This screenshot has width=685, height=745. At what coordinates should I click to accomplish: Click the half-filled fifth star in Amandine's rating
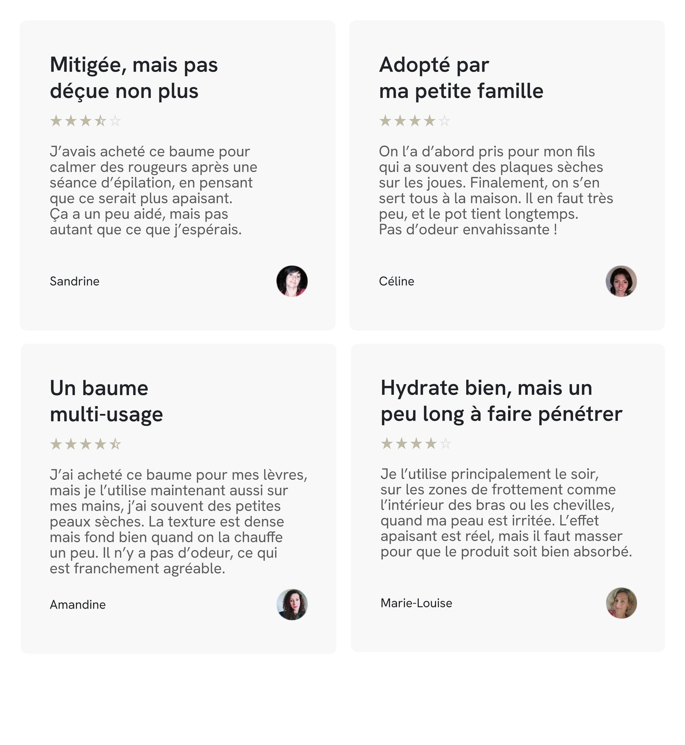(x=115, y=444)
